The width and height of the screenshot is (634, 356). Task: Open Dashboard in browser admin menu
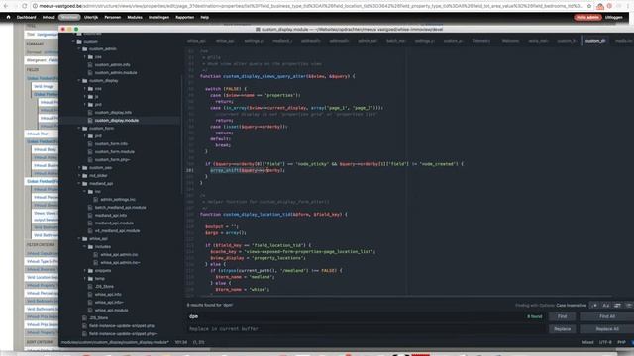(27, 18)
